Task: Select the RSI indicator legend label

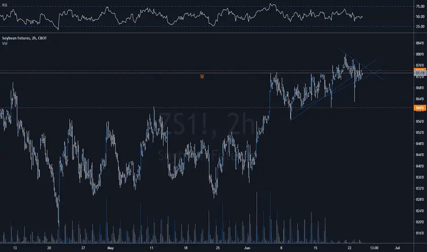Action: pyautogui.click(x=5, y=5)
